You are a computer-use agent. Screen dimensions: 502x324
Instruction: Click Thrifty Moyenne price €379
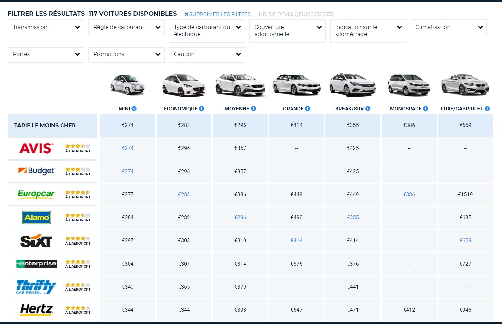click(240, 287)
